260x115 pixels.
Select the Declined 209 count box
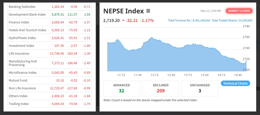coord(161,88)
